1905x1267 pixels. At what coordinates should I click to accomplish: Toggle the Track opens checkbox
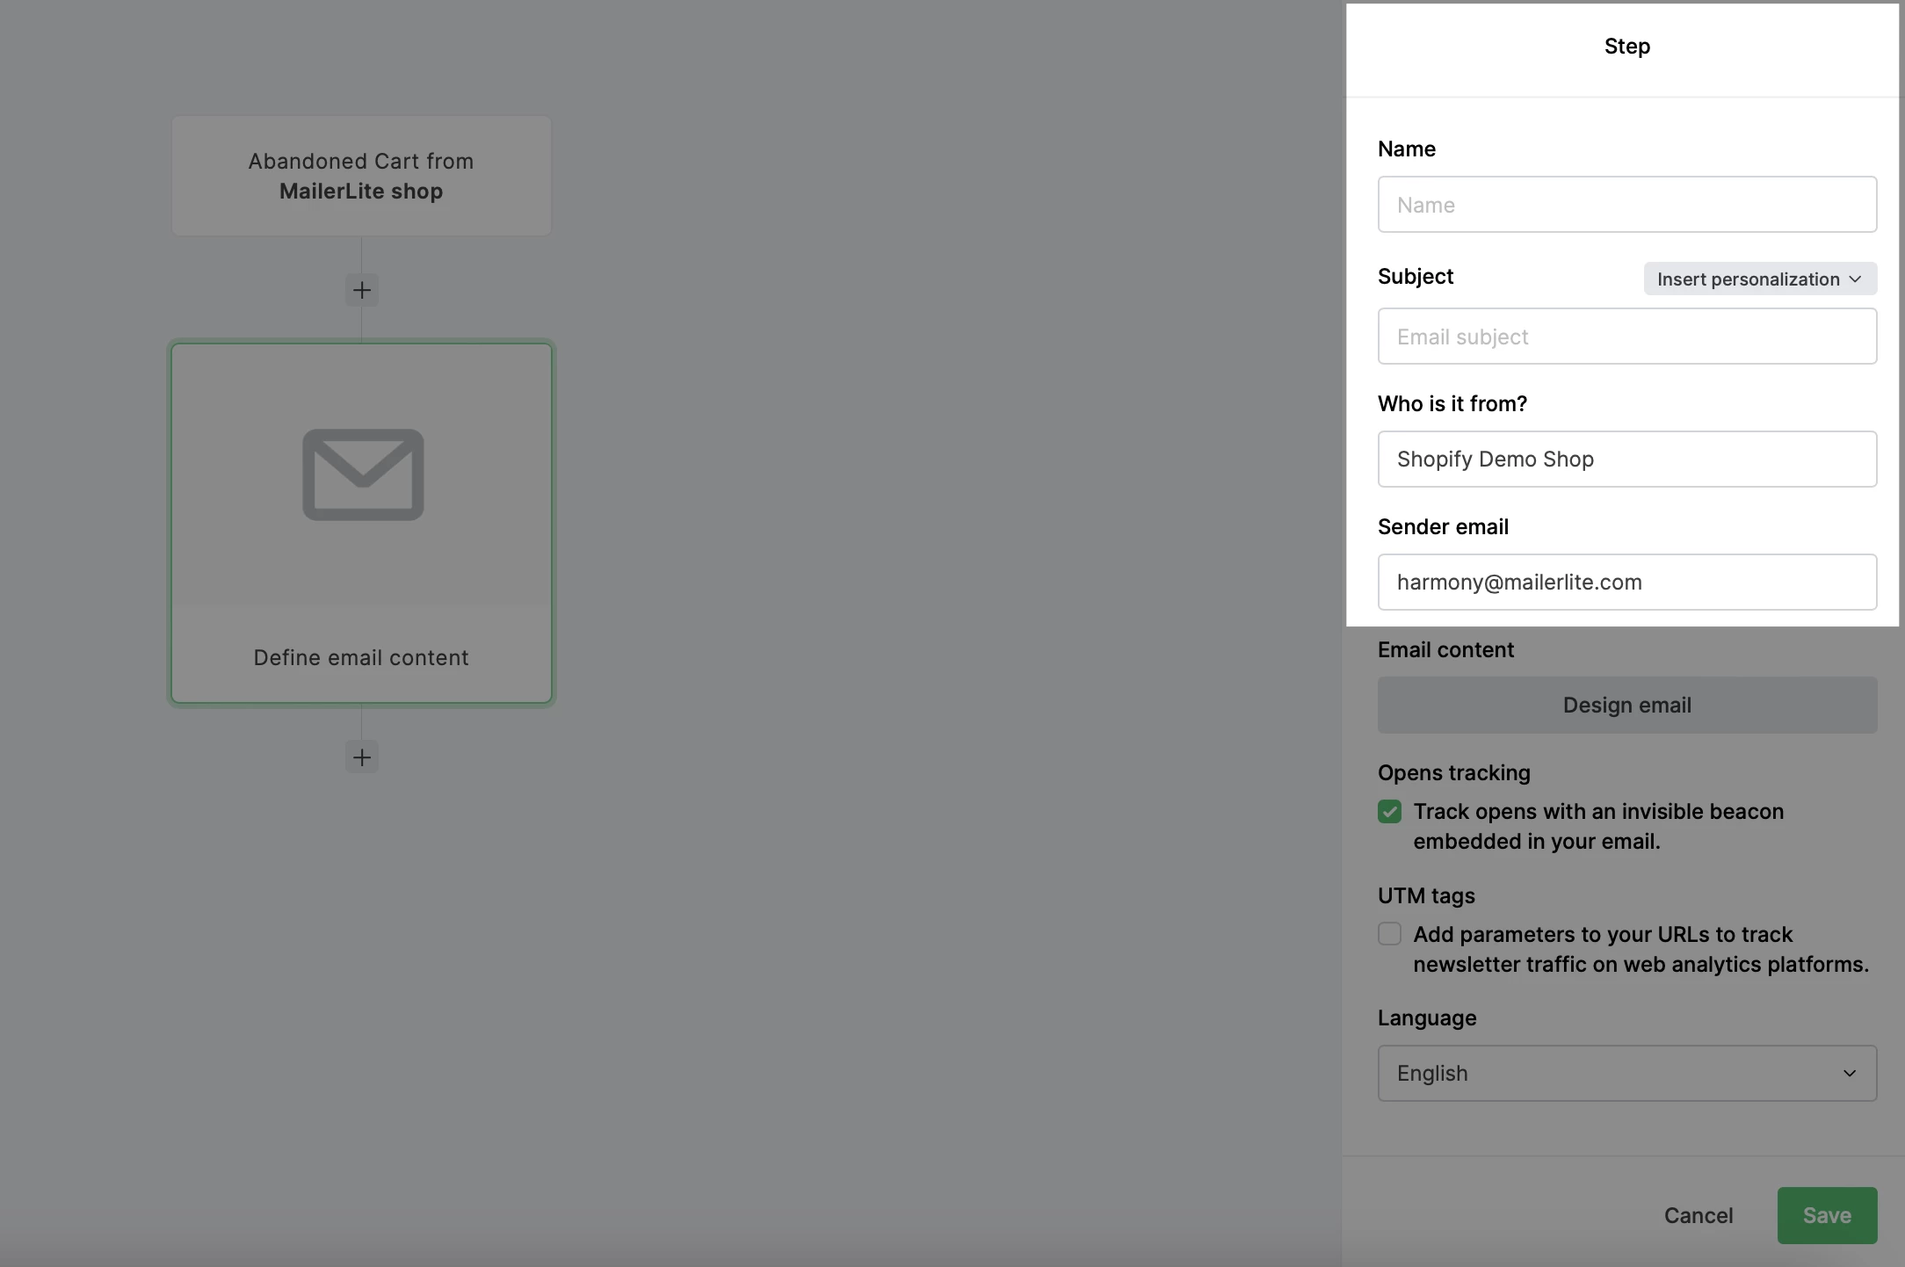click(x=1389, y=811)
